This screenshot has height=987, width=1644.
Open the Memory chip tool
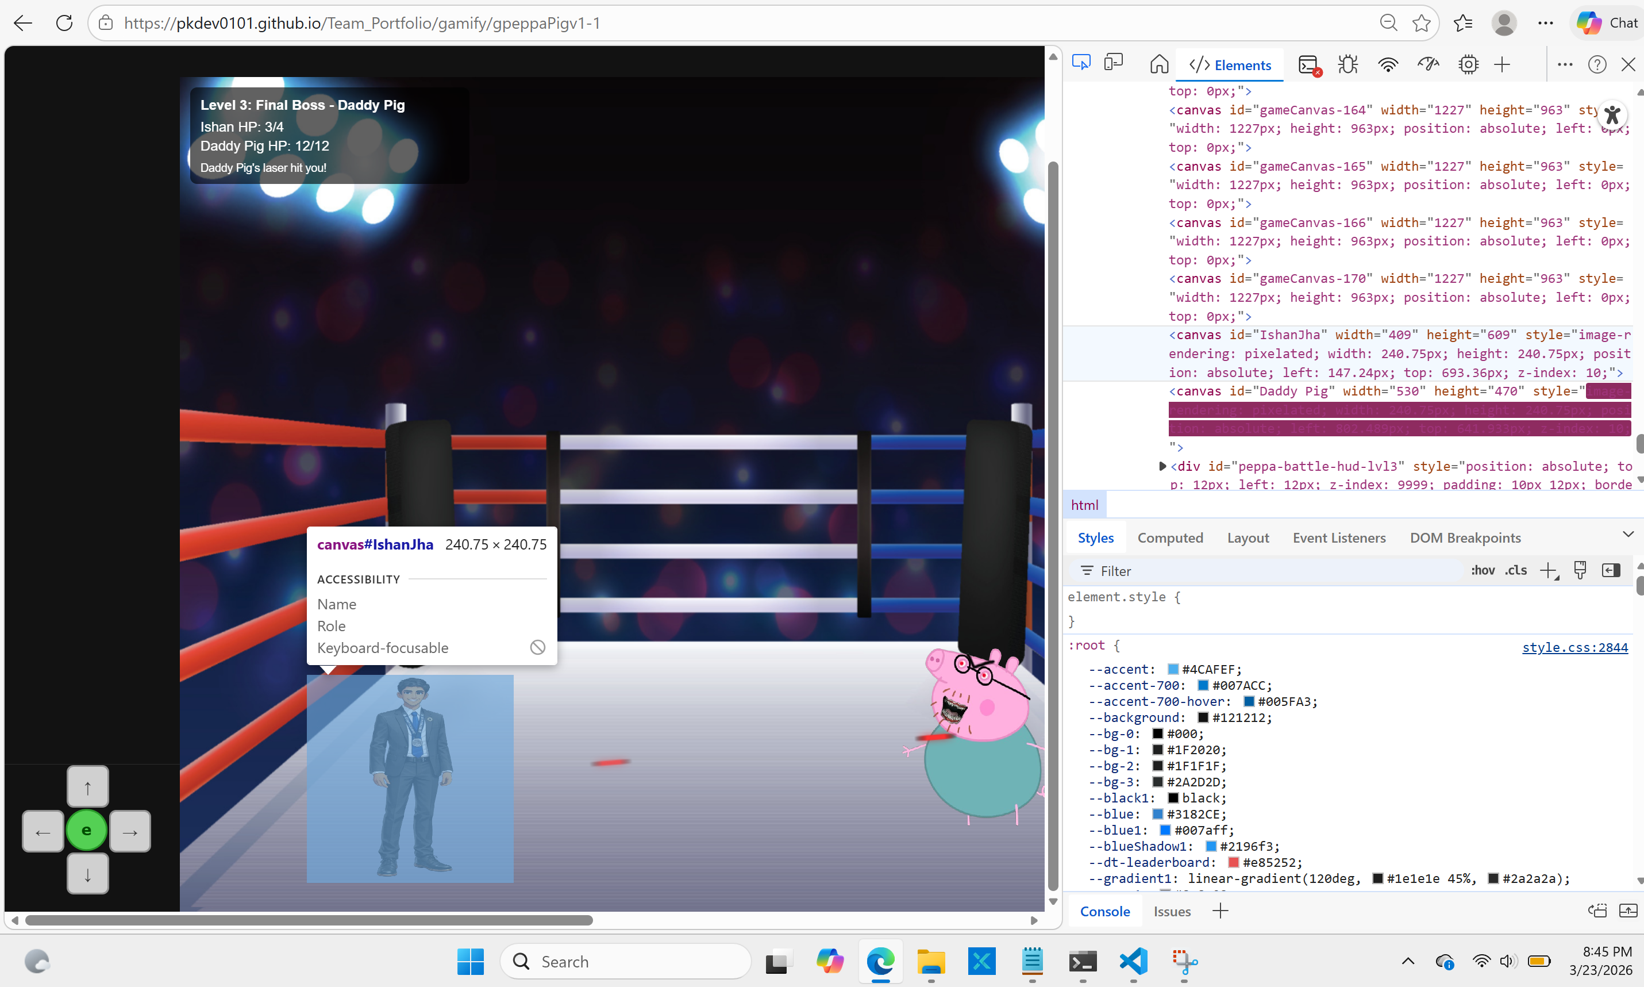click(1468, 64)
